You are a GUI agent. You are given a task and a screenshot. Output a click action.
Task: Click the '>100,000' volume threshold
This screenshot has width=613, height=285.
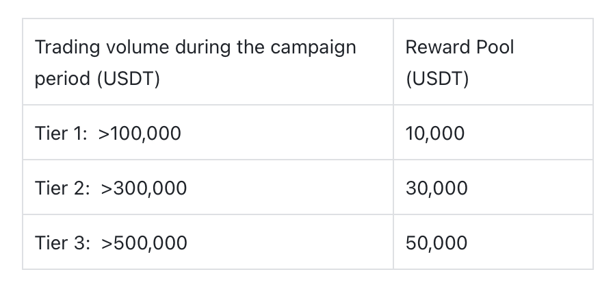[x=140, y=133]
